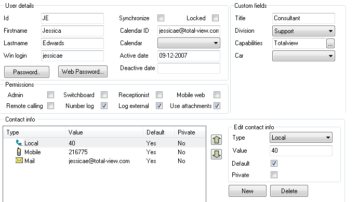Open the Calendar dropdown
This screenshot has width=358, height=202.
(x=189, y=43)
